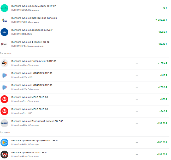Click the +28,49 ₽ amount
Image resolution: width=171 pixels, height=160 pixels.
coord(163,44)
